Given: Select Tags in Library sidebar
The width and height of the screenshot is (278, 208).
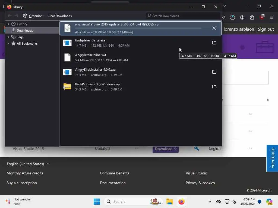Looking at the screenshot, I should click(20, 37).
